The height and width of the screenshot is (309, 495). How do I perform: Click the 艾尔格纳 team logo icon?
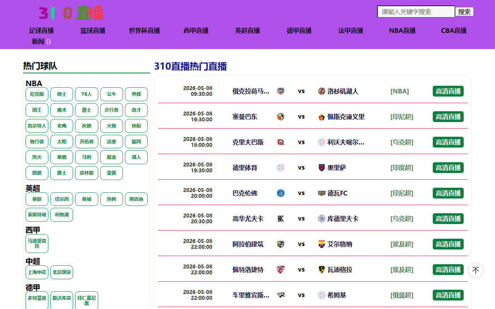[x=322, y=244]
